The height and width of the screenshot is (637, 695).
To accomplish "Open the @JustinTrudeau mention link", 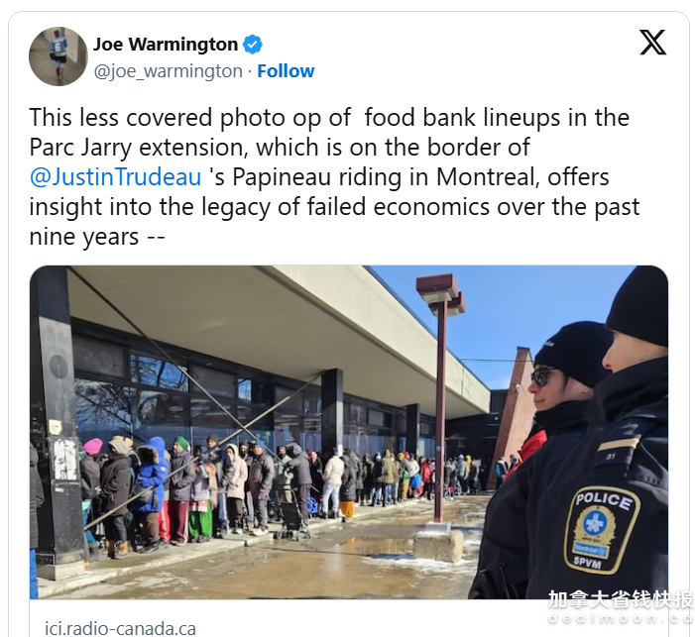I will pos(115,177).
